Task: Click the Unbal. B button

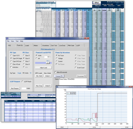Action: (x=48, y=86)
